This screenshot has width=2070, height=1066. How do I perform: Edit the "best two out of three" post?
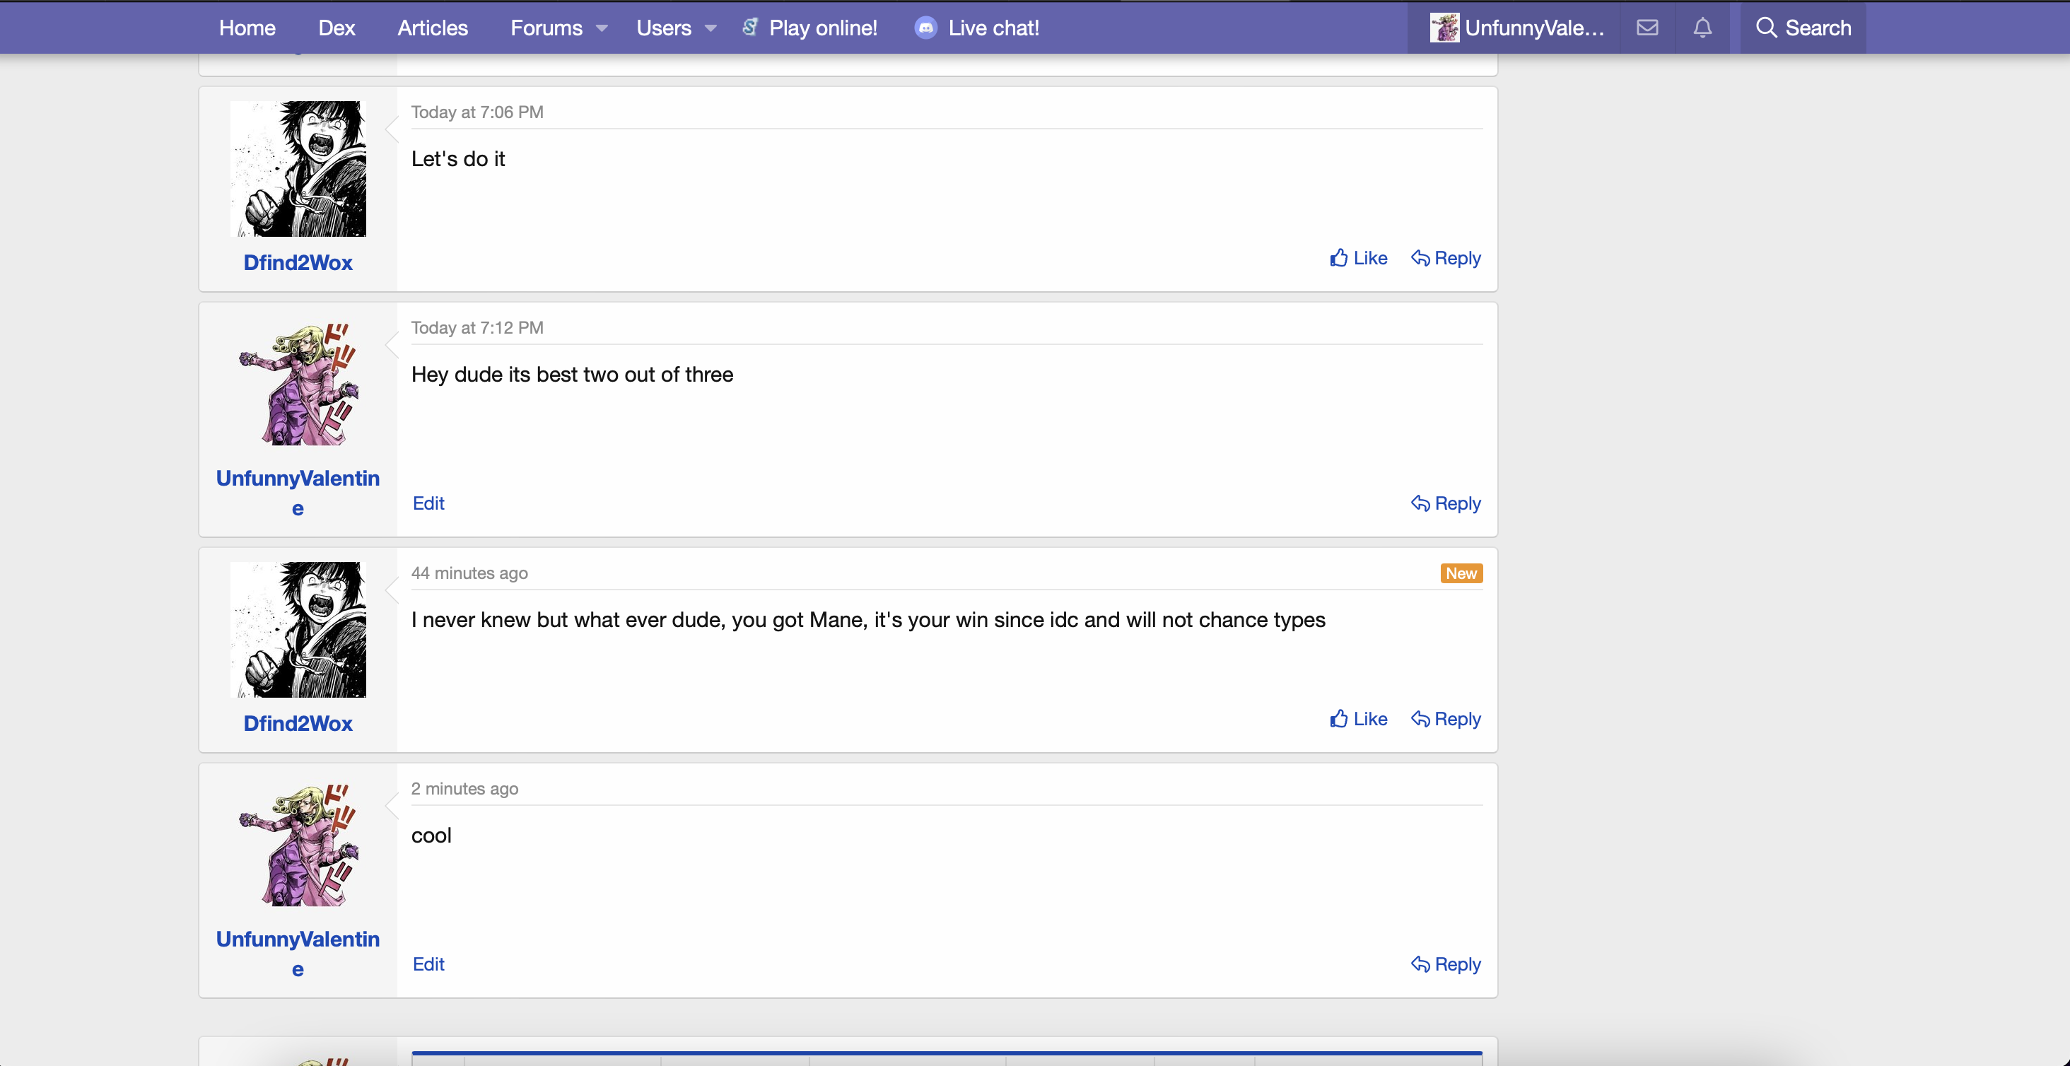(x=428, y=503)
